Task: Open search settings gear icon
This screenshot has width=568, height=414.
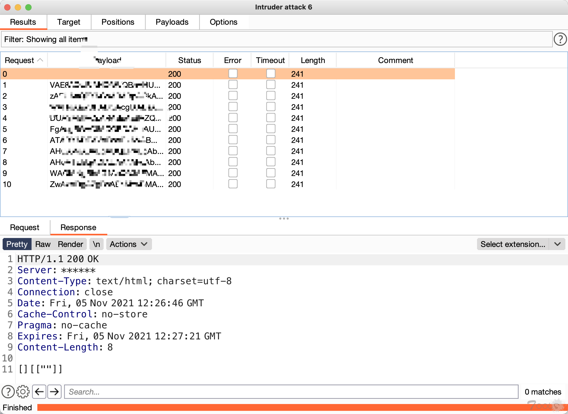Action: tap(23, 392)
